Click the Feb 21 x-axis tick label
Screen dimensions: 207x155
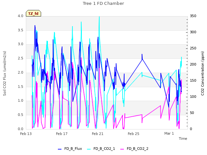click(98, 134)
